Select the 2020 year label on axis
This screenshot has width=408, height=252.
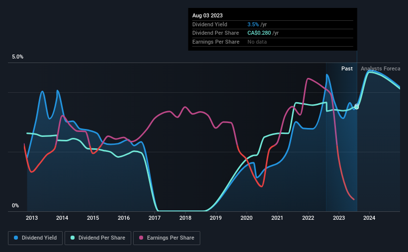coord(246,218)
